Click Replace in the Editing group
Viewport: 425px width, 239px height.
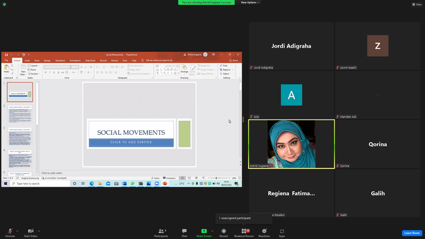(x=226, y=70)
